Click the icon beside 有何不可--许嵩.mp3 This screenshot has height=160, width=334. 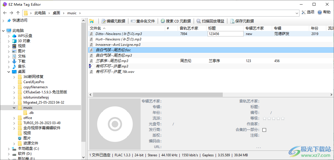coord(91,66)
